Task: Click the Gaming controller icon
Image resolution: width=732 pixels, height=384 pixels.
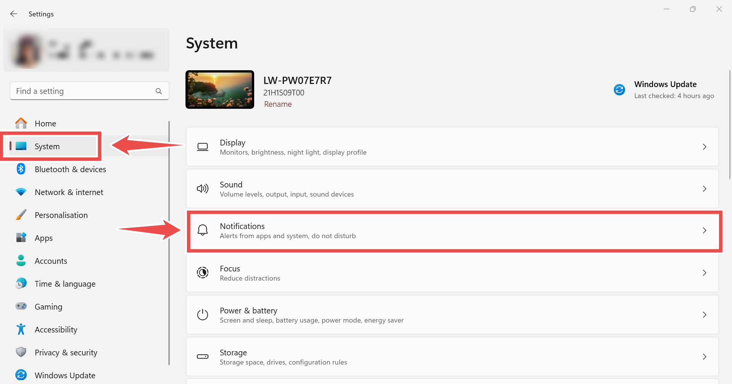Action: click(21, 306)
